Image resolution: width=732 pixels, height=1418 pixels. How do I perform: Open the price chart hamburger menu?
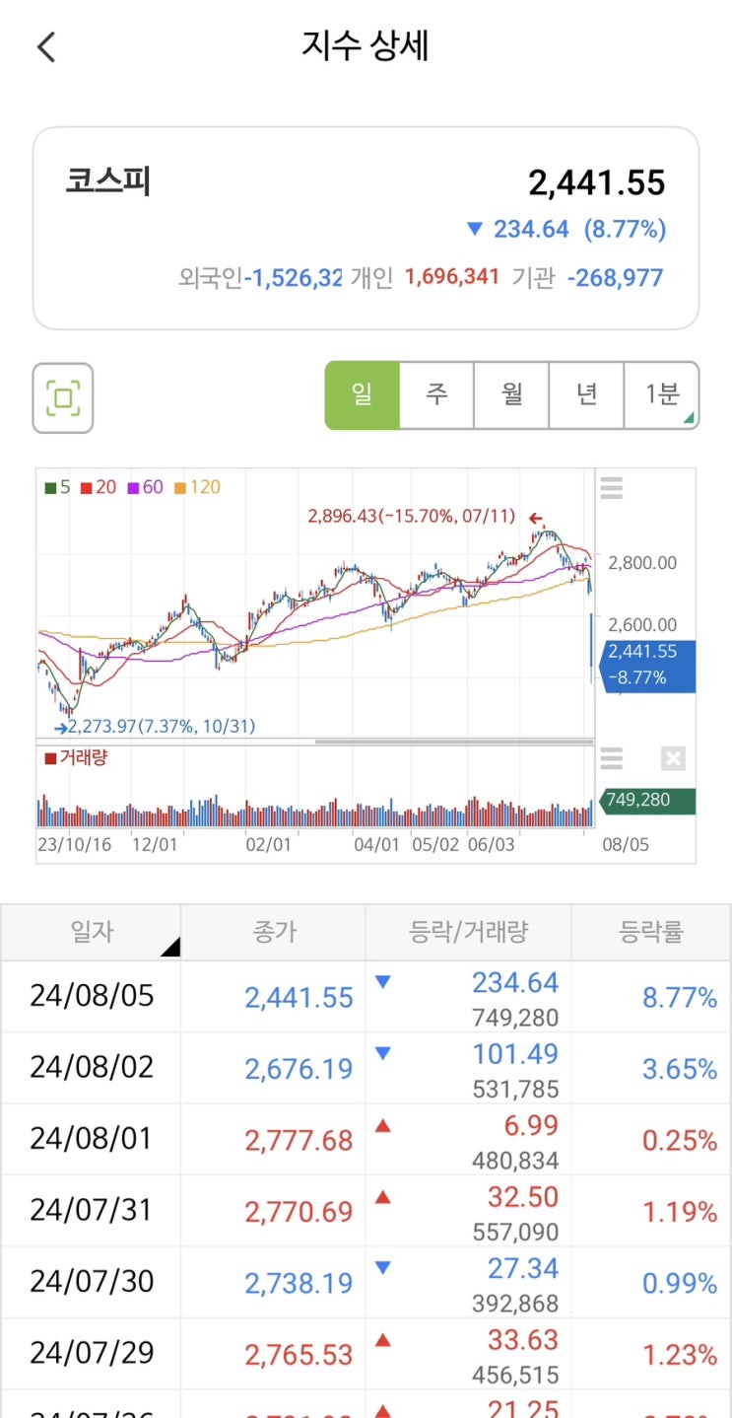coord(612,488)
